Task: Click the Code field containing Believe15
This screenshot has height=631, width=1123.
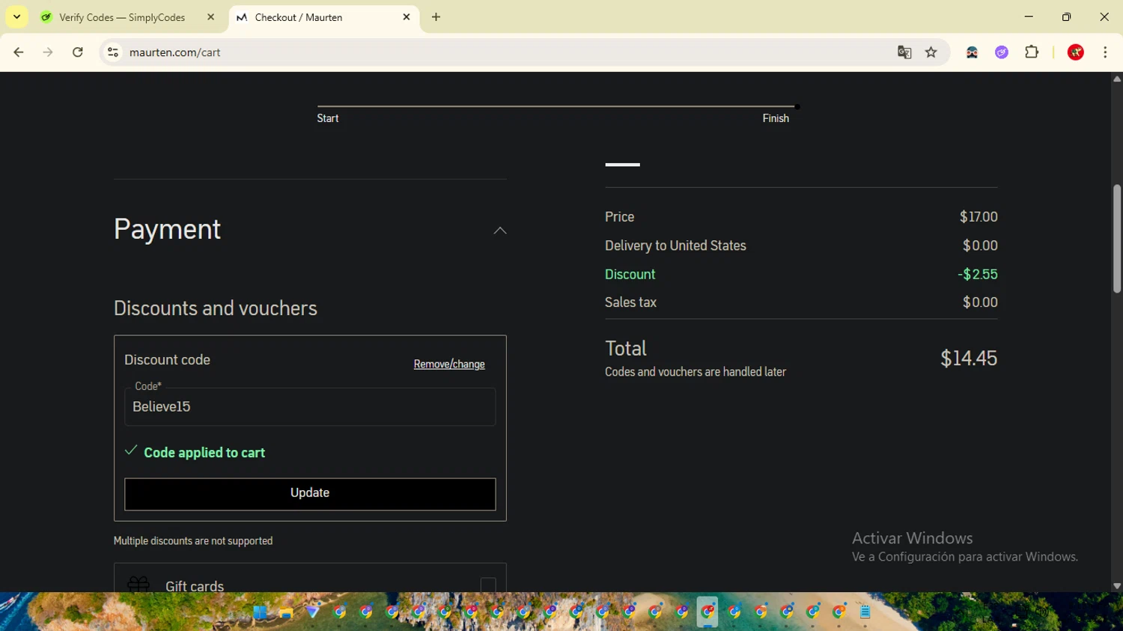Action: click(310, 406)
